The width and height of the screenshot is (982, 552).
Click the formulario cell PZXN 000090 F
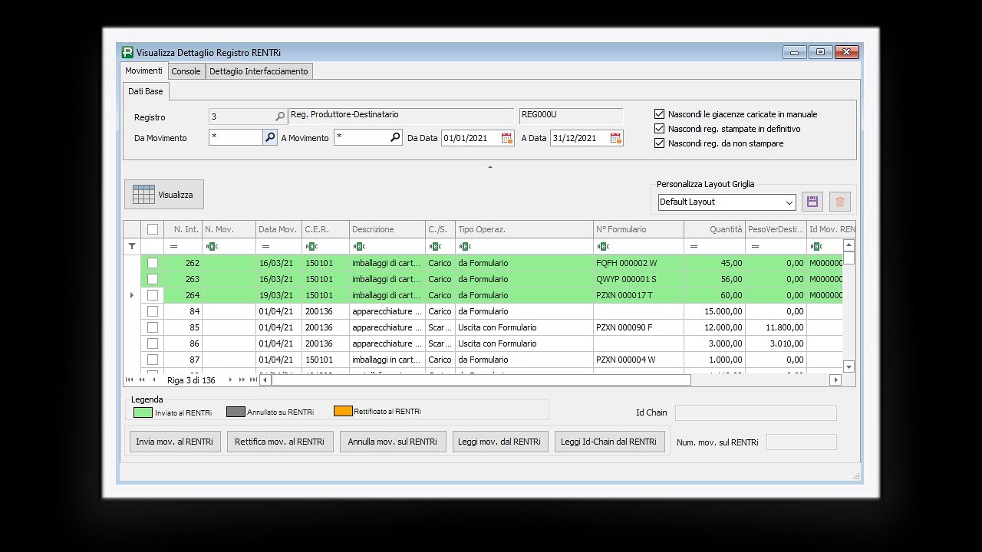pos(639,327)
